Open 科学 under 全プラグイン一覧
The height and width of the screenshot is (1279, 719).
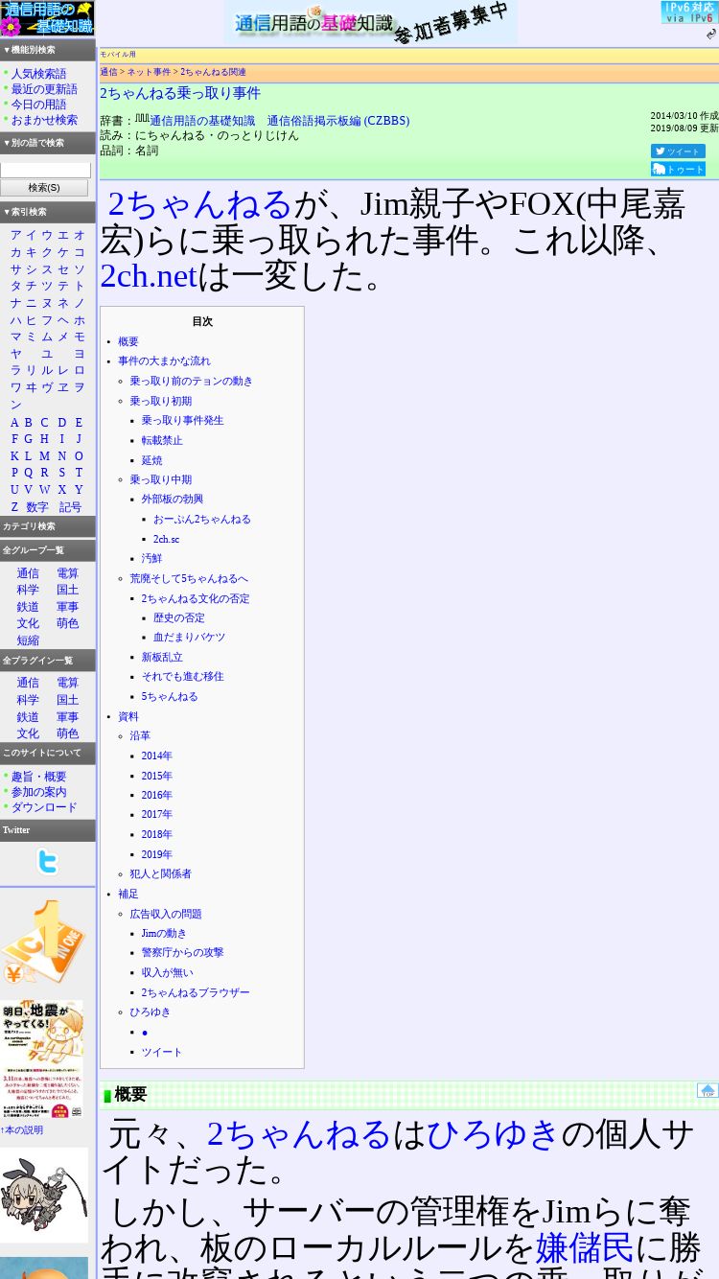pos(28,700)
